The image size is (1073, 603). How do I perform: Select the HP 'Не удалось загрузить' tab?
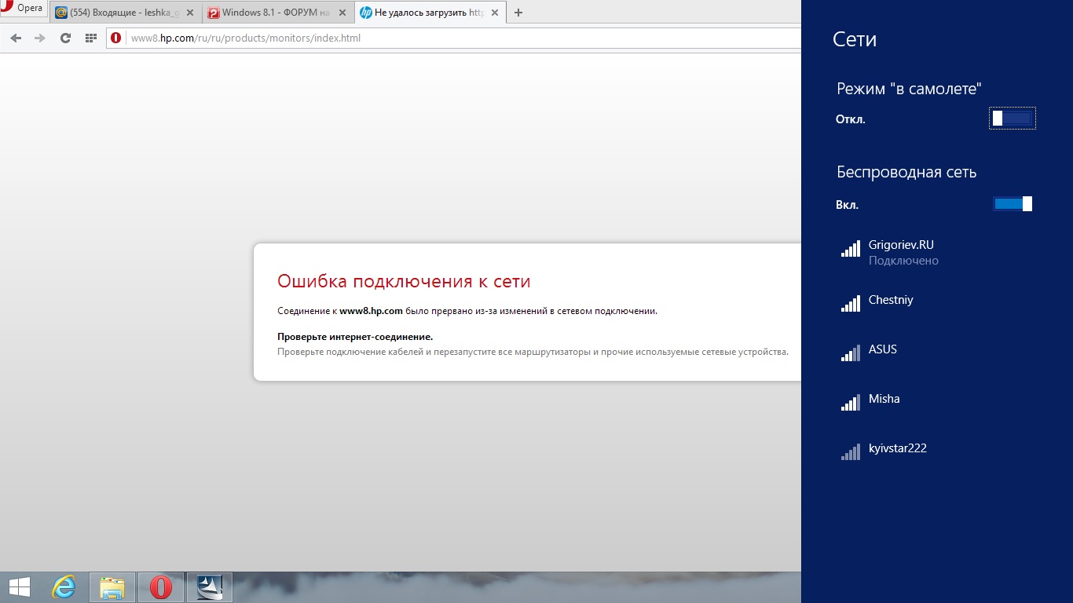click(x=428, y=13)
